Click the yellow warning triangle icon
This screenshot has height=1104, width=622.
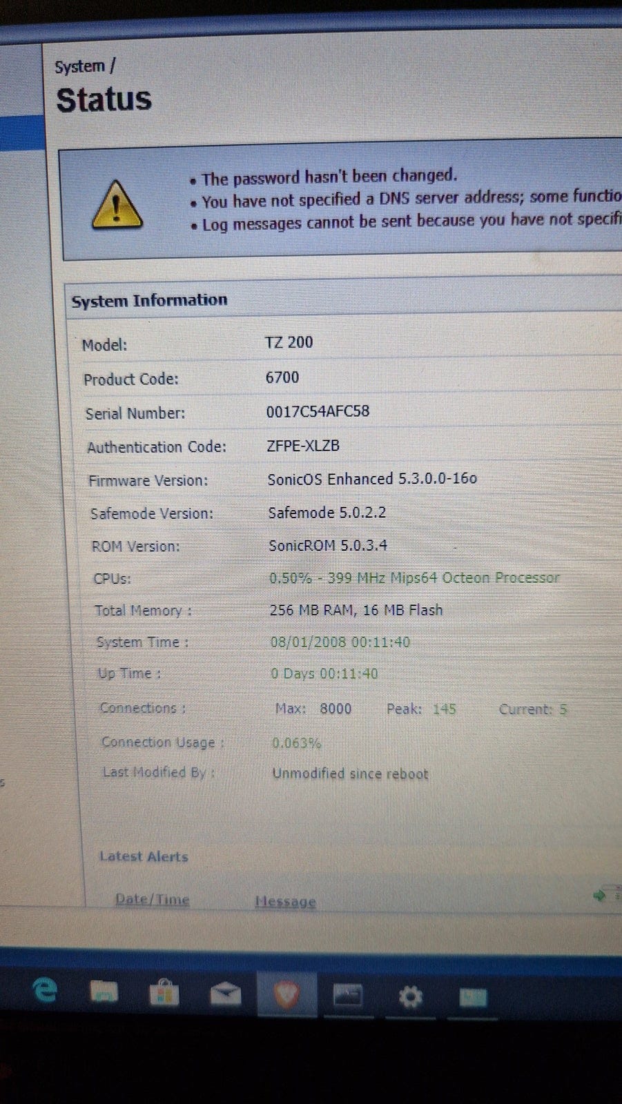(117, 205)
